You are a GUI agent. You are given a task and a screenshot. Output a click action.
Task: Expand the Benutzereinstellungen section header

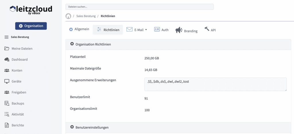92,127
